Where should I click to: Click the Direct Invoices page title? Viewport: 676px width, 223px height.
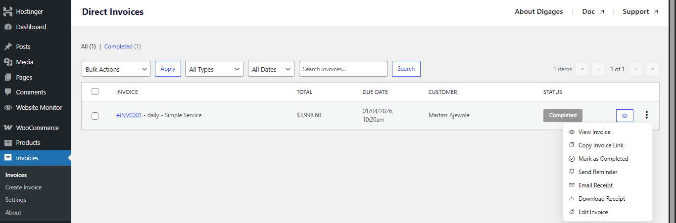(x=113, y=11)
